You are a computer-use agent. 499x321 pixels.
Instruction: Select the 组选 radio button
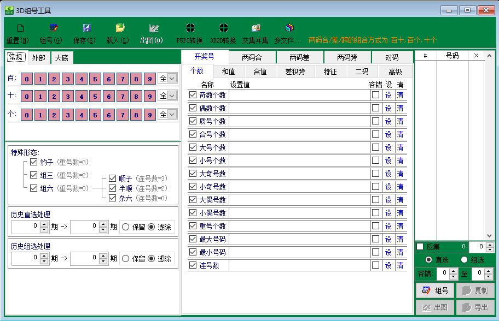[465, 260]
